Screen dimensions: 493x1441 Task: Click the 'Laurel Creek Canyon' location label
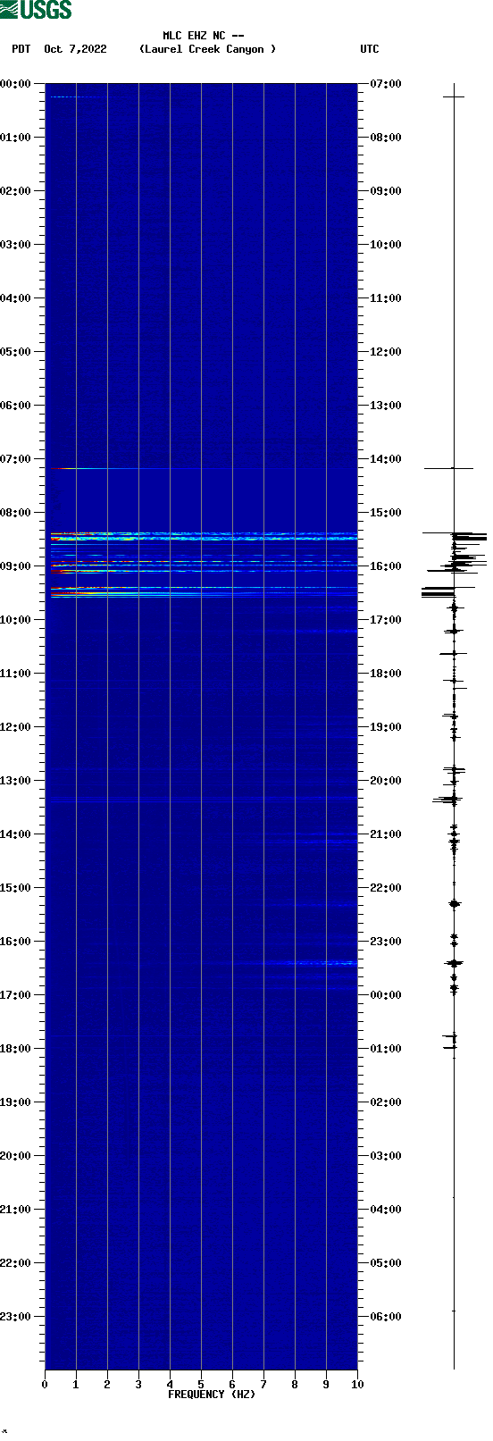[207, 49]
